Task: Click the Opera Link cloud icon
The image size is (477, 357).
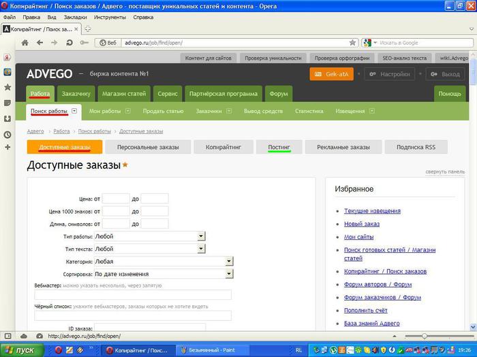Action: (24, 336)
